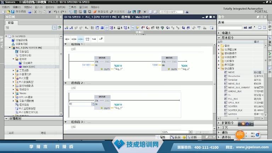The height and width of the screenshot is (153, 272).
Task: Select the MOVE instruction in 移动操作
Action: click(x=231, y=72)
